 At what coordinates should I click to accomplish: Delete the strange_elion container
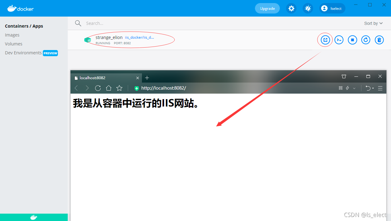379,40
